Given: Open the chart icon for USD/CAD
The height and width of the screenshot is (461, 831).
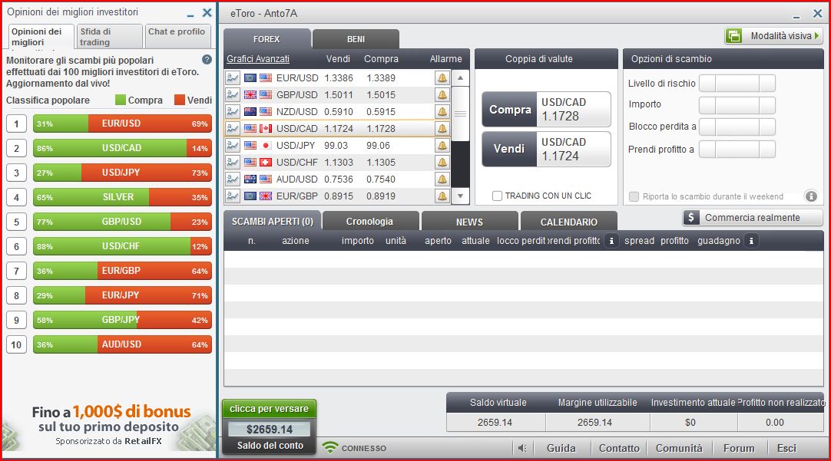Looking at the screenshot, I should 233,129.
